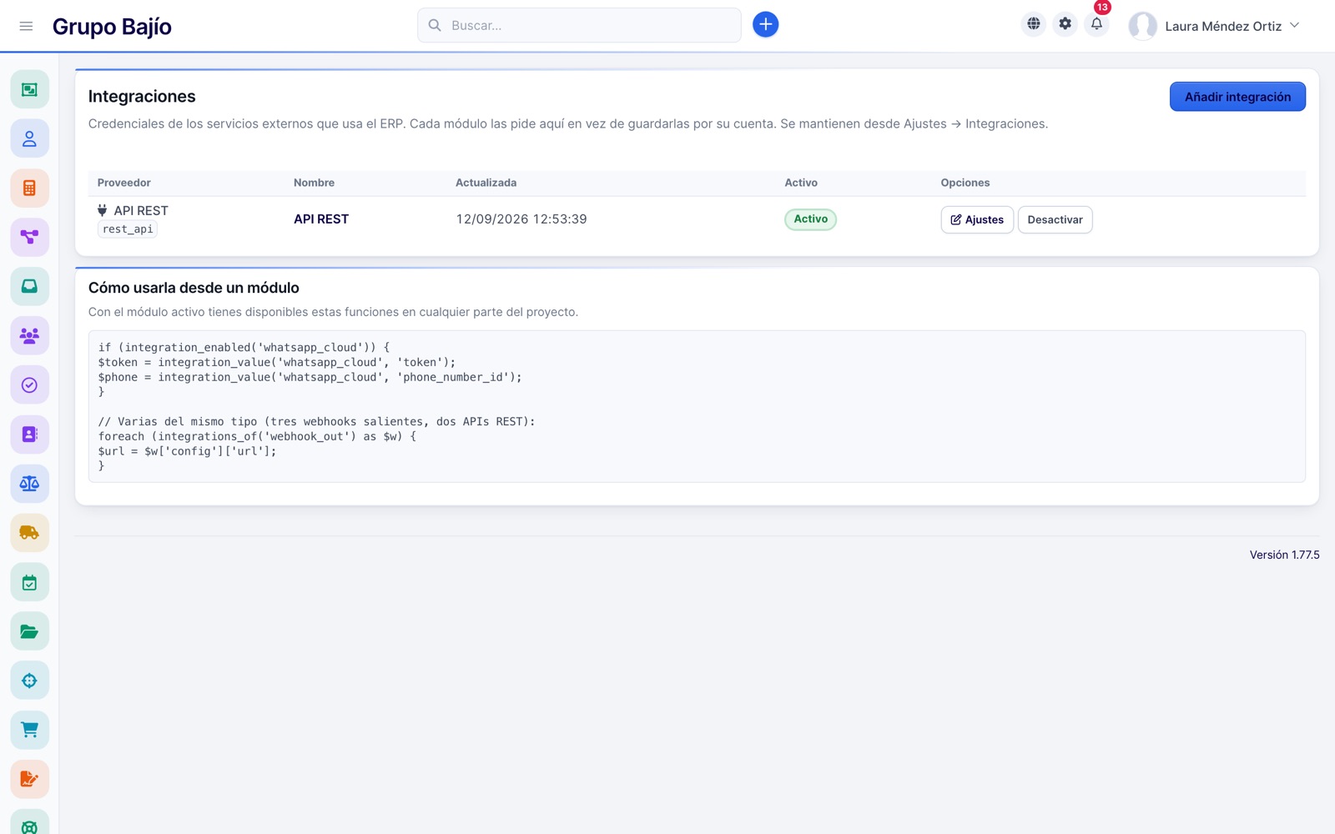Open the crosshair target sidebar icon

pyautogui.click(x=29, y=681)
